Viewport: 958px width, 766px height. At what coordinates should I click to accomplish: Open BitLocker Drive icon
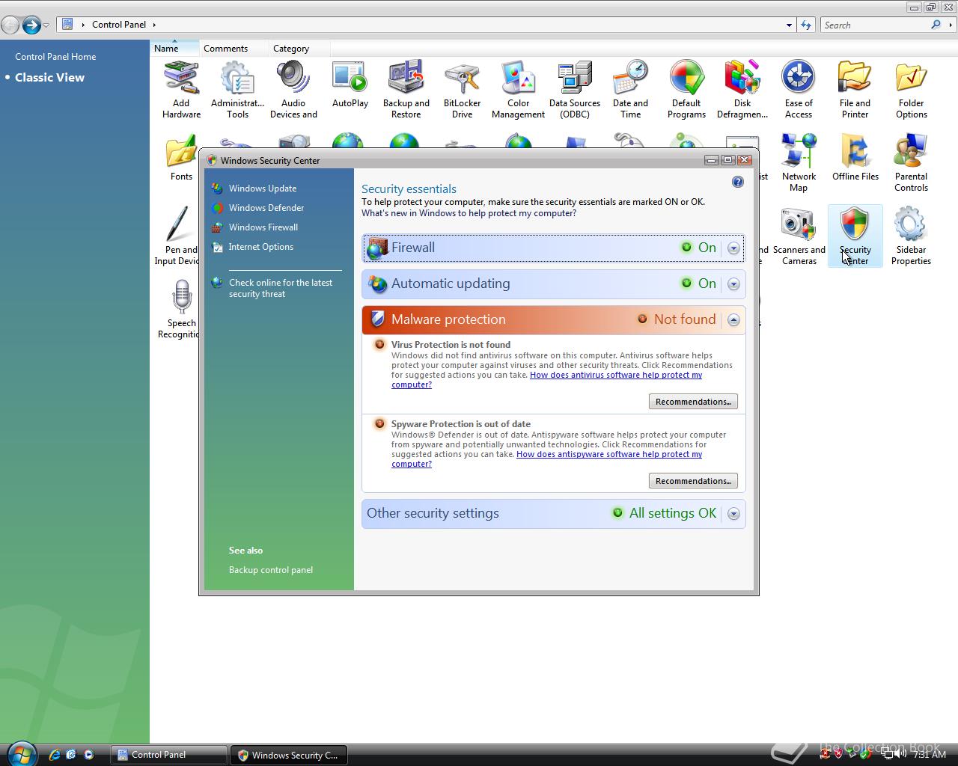(x=462, y=90)
